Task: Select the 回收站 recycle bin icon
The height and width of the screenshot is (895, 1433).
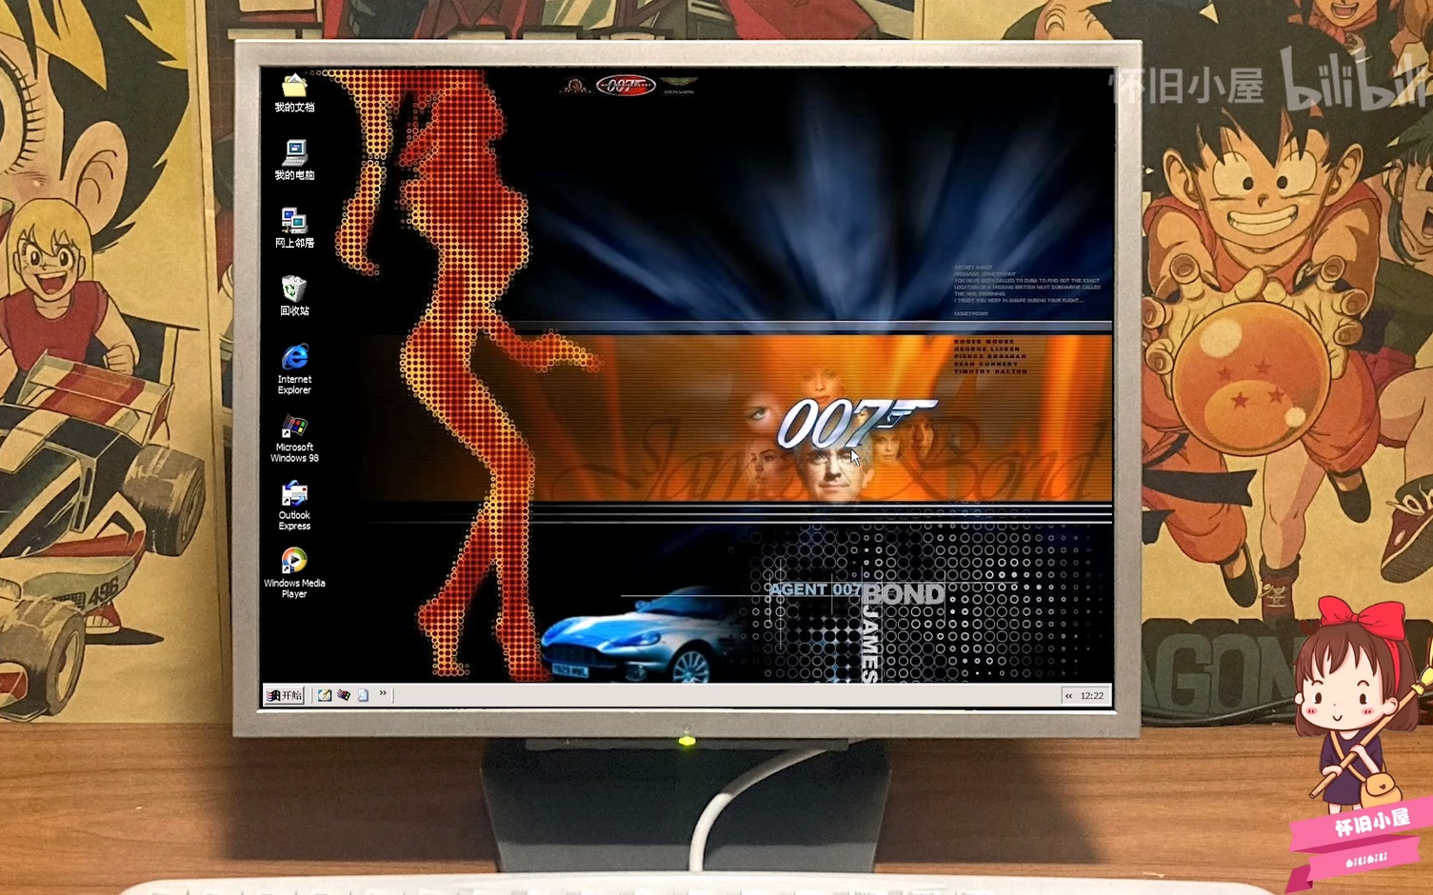Action: click(x=294, y=296)
